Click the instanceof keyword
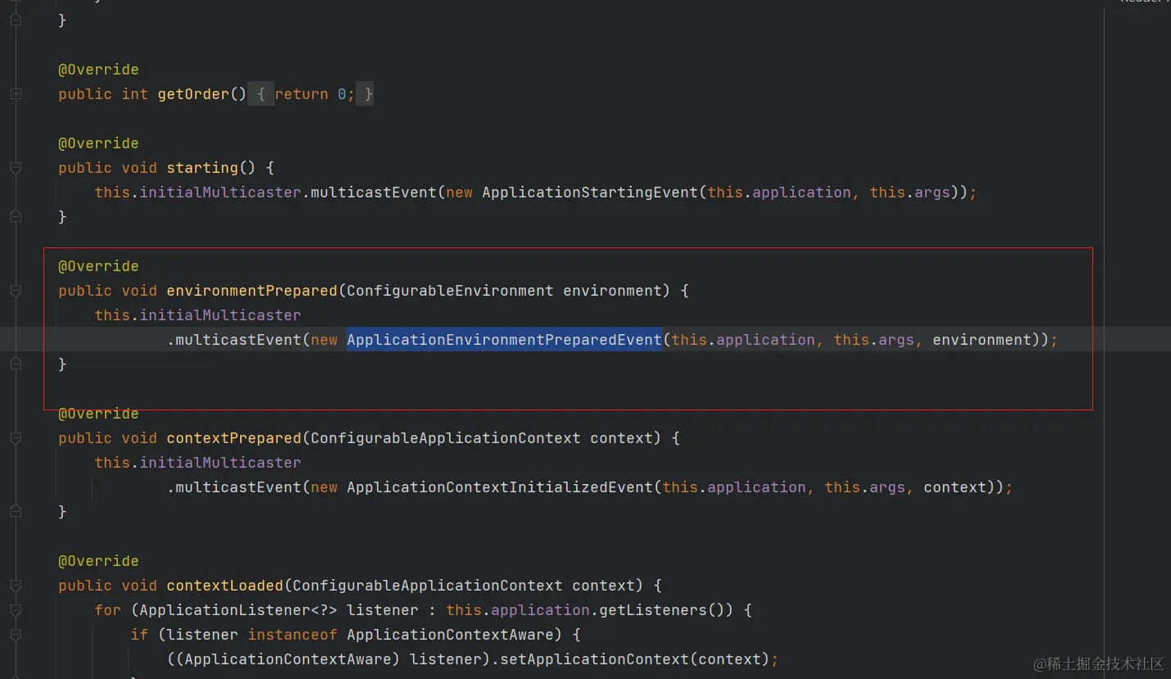Image resolution: width=1171 pixels, height=679 pixels. 293,635
